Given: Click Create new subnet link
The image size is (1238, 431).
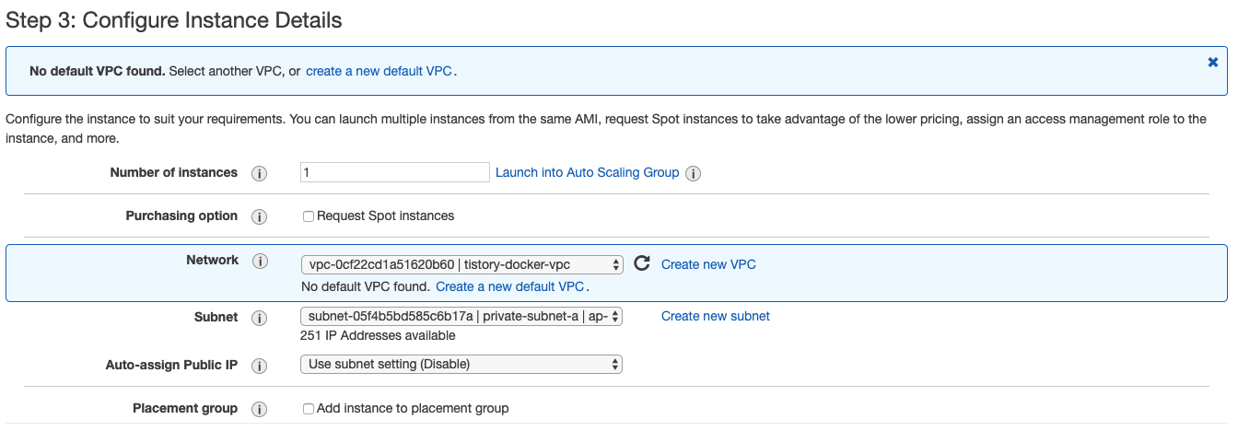Looking at the screenshot, I should point(715,316).
